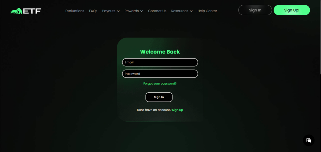Expand the Rewards dropdown chevron
Image resolution: width=321 pixels, height=152 pixels.
142,11
